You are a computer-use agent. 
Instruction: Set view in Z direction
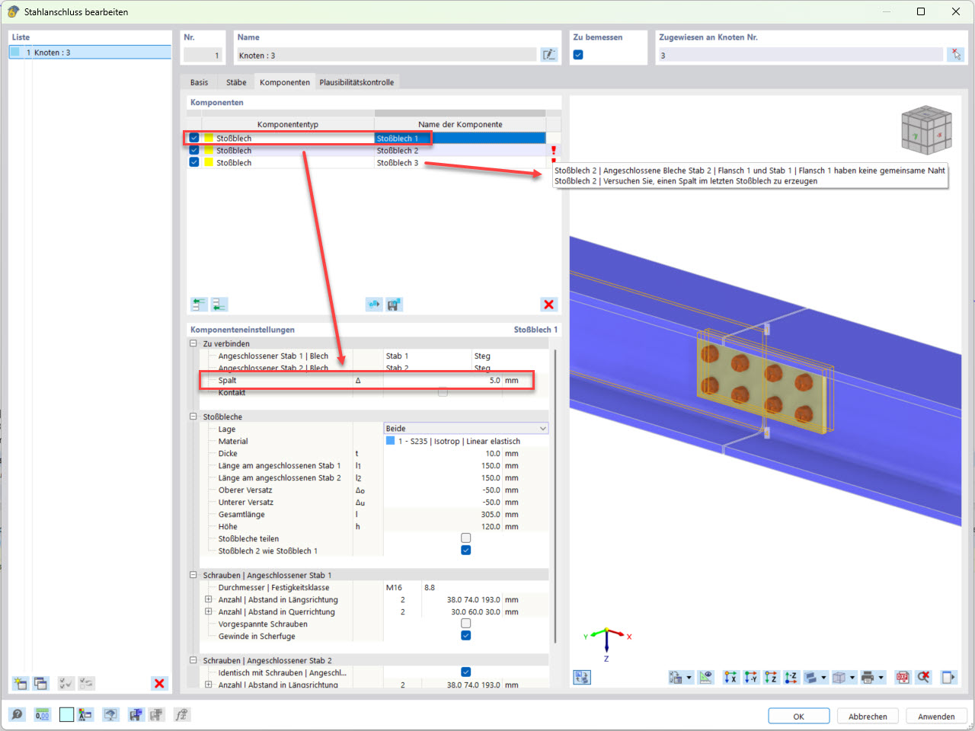click(771, 677)
